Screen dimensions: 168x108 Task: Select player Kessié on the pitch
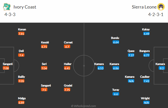[45, 42]
